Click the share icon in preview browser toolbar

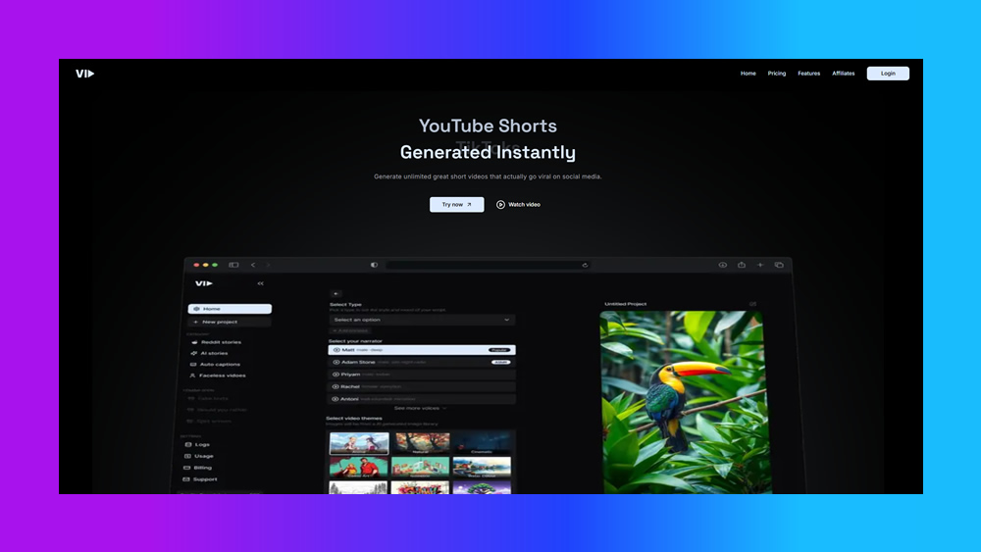tap(742, 265)
